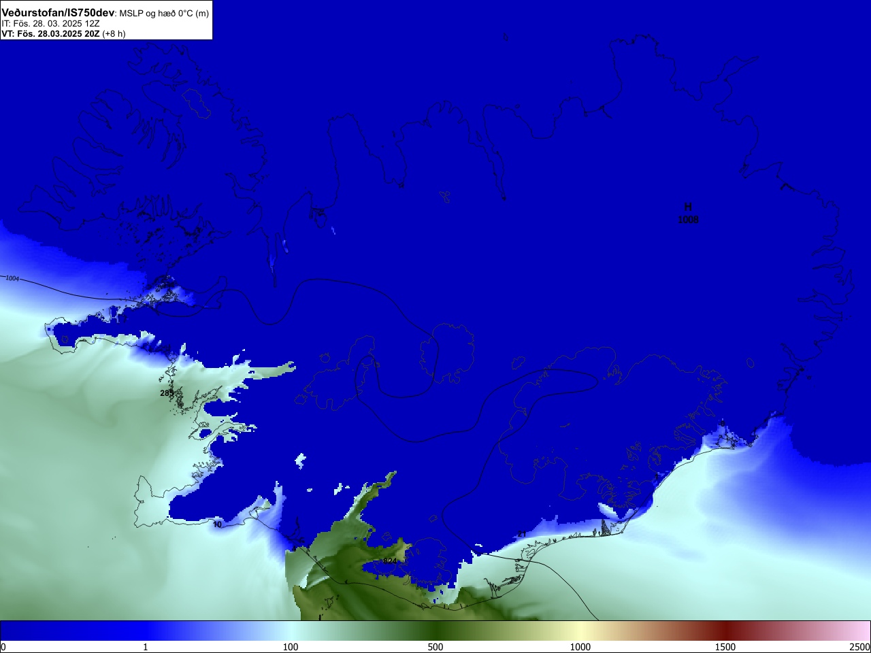The width and height of the screenshot is (871, 653).
Task: Click the "100" label on the color scale
Action: [291, 647]
